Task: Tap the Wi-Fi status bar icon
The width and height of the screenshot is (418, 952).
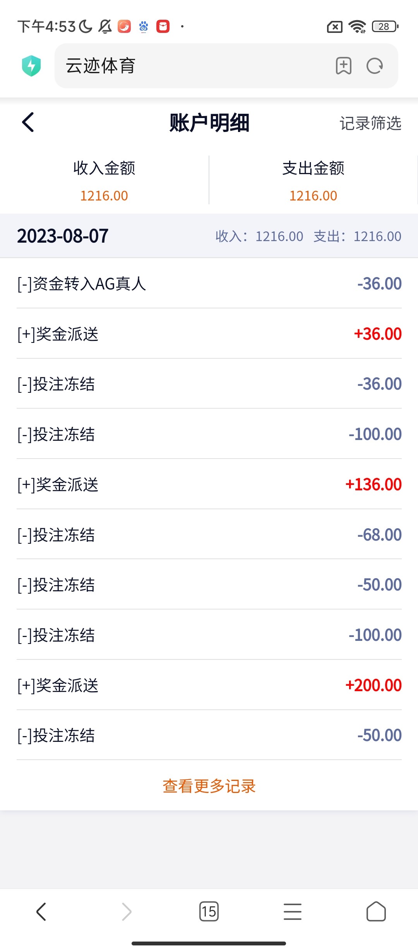Action: [357, 27]
